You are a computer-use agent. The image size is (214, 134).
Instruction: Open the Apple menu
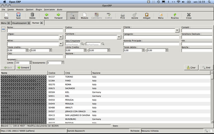(x=4, y=2)
